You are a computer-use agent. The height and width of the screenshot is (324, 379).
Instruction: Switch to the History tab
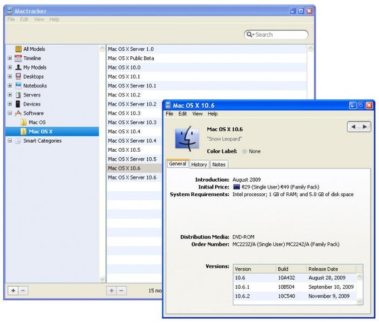point(199,165)
